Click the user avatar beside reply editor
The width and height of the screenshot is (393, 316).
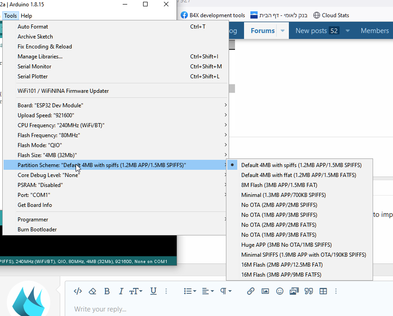[29, 299]
